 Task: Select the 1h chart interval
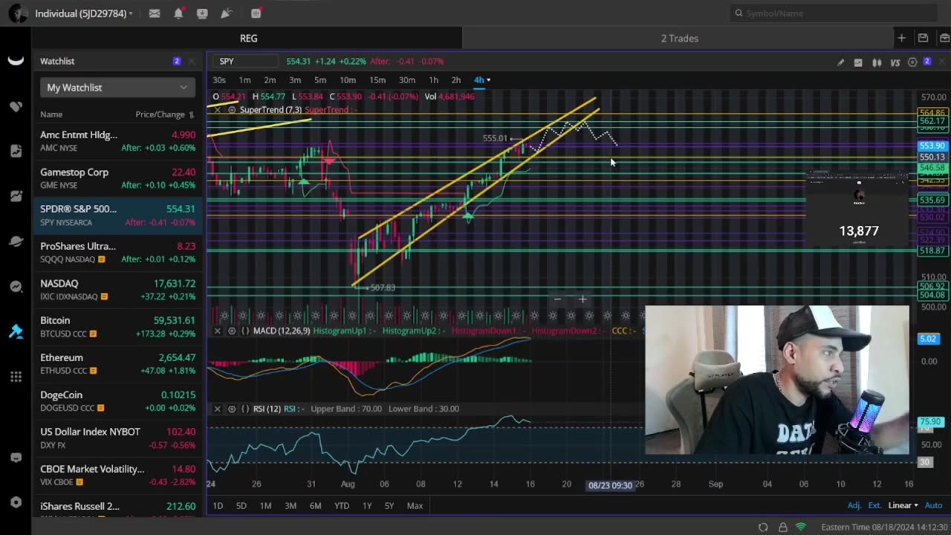[x=433, y=80]
